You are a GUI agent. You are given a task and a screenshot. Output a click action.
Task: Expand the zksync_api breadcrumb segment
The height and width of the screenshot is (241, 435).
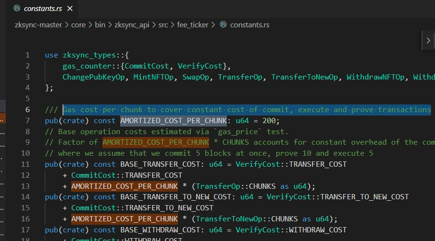(132, 24)
